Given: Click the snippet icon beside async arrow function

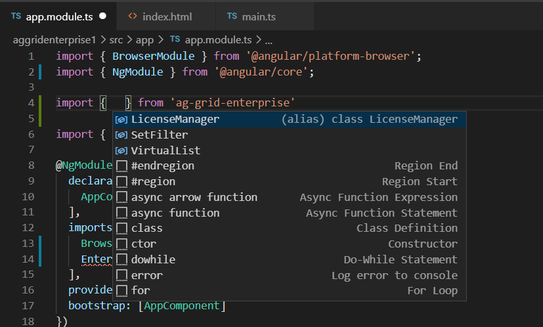Looking at the screenshot, I should point(121,198).
